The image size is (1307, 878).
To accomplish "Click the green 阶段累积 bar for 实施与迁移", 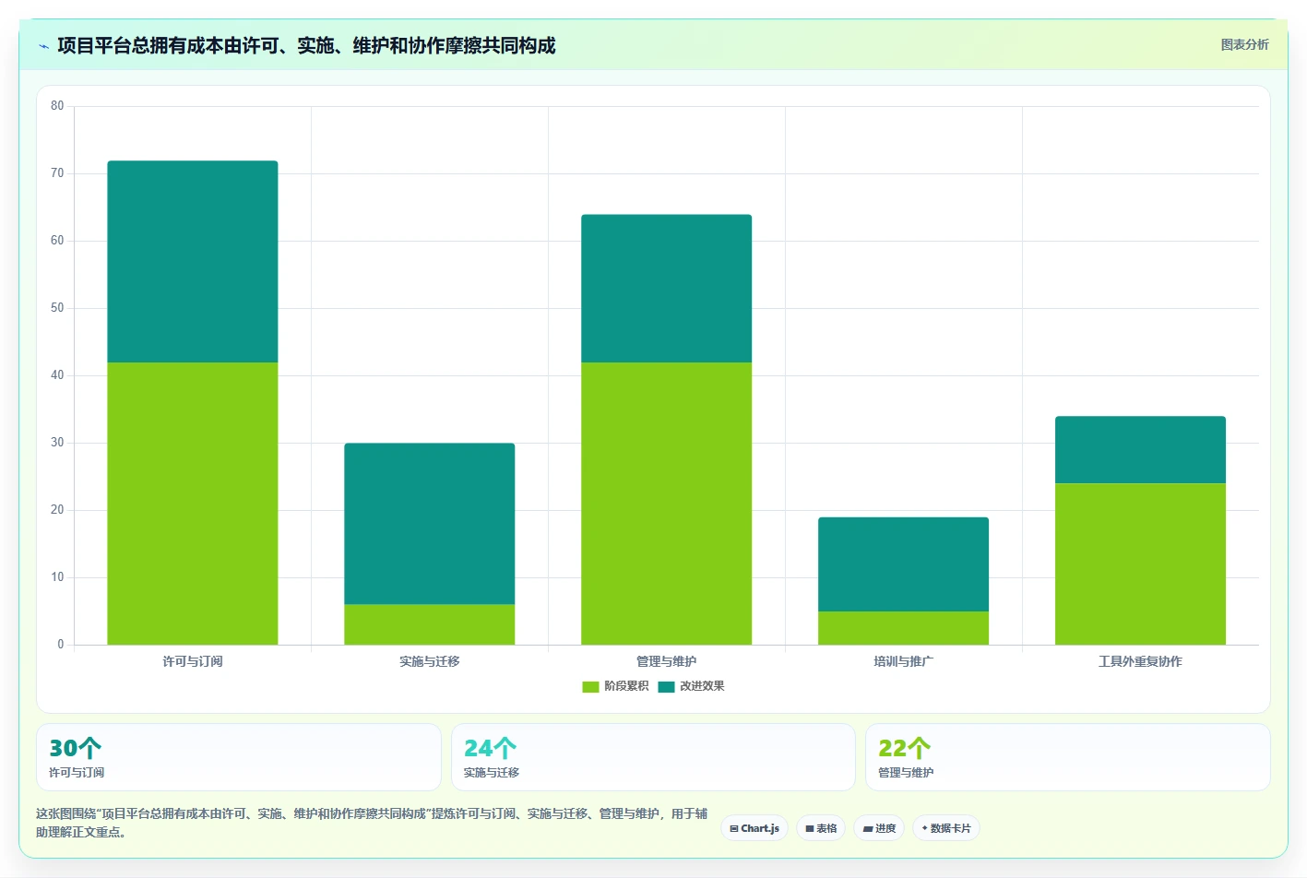I will (430, 624).
